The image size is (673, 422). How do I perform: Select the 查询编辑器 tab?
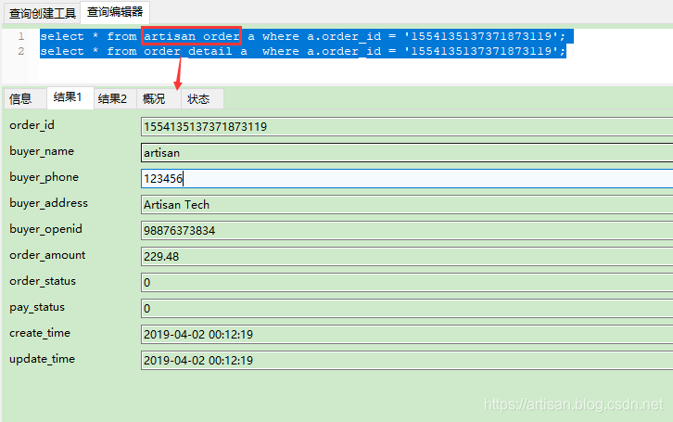coord(116,12)
